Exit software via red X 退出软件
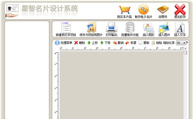 [x=180, y=9]
